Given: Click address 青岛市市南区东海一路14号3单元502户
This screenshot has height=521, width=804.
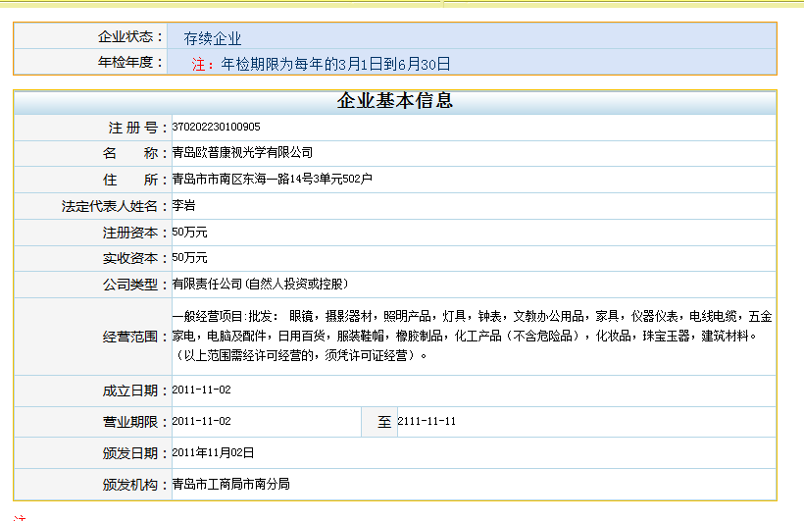Looking at the screenshot, I should (x=272, y=179).
